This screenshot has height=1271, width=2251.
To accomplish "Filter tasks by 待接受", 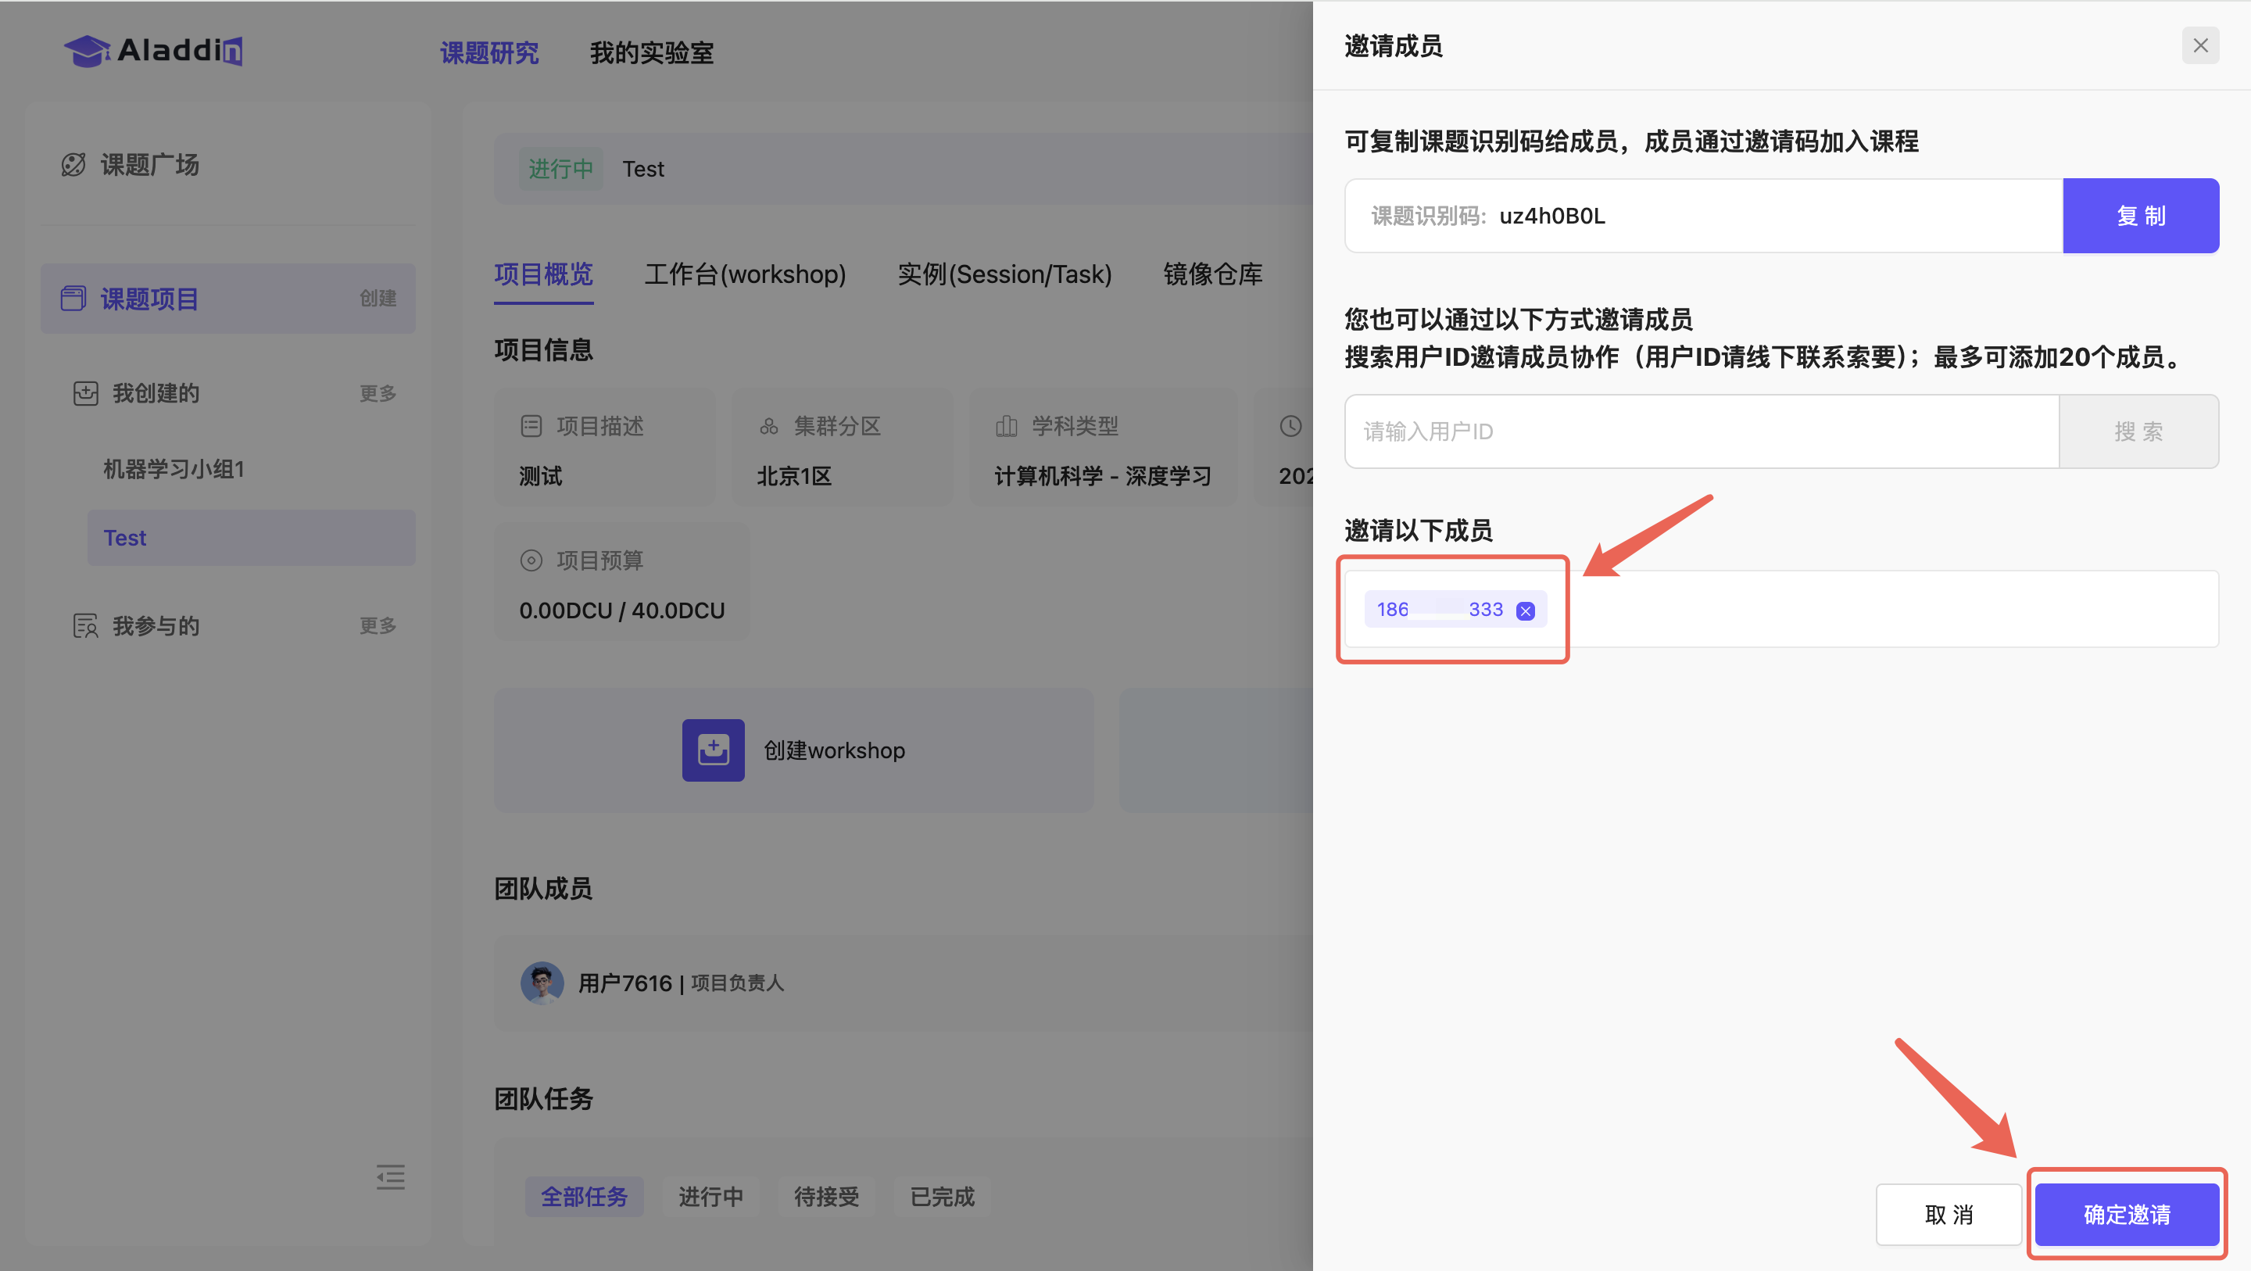I will (826, 1196).
